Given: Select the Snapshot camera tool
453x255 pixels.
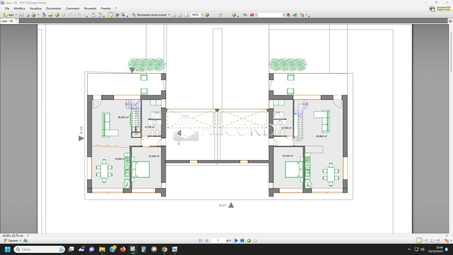Looking at the screenshot, I should pos(117,15).
